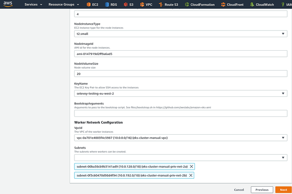The height and width of the screenshot is (194, 292).
Task: Open the AWS home logo
Action: pyautogui.click(x=8, y=4)
